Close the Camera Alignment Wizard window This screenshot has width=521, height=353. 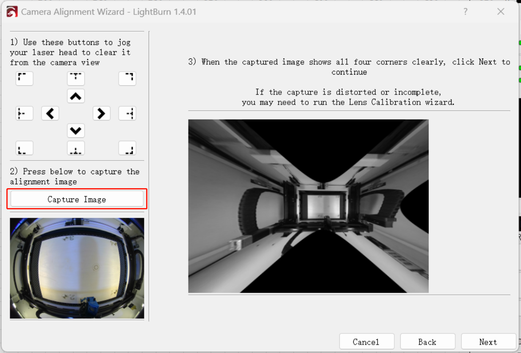pos(501,11)
